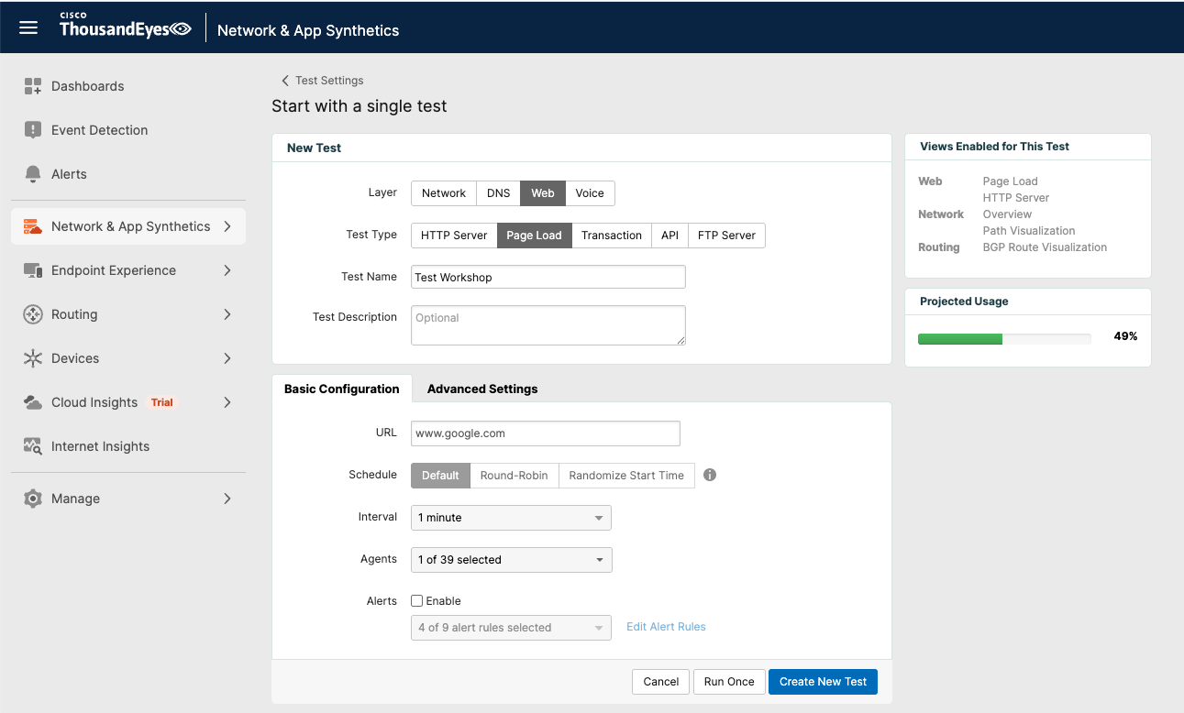Open the alert rules selected dropdown
The image size is (1184, 713).
511,628
